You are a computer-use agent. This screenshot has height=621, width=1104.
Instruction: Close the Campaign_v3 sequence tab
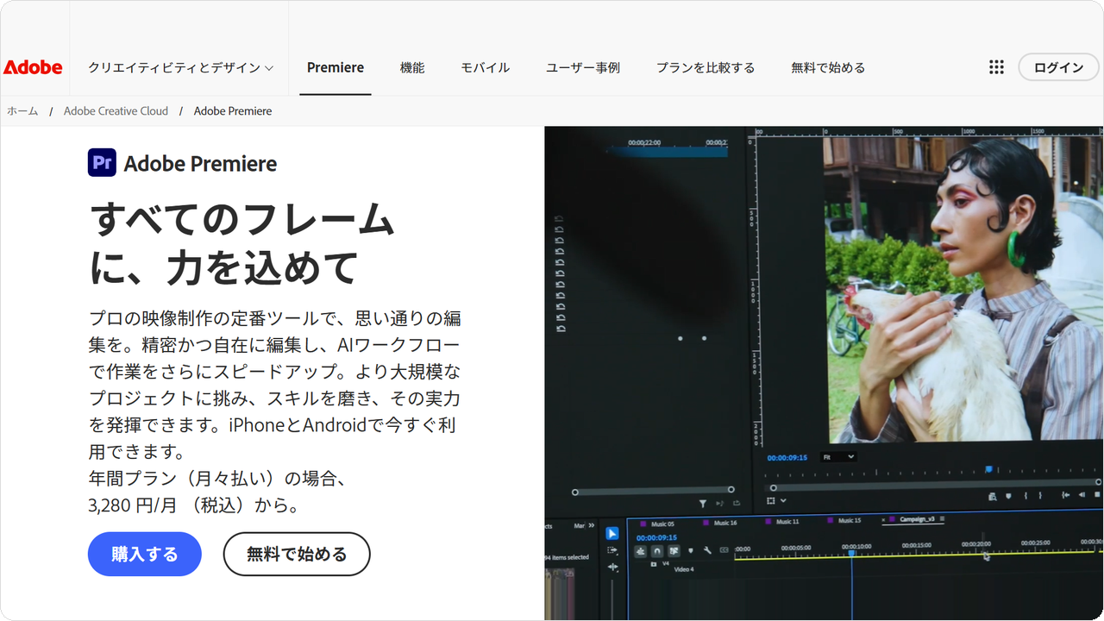pos(883,519)
